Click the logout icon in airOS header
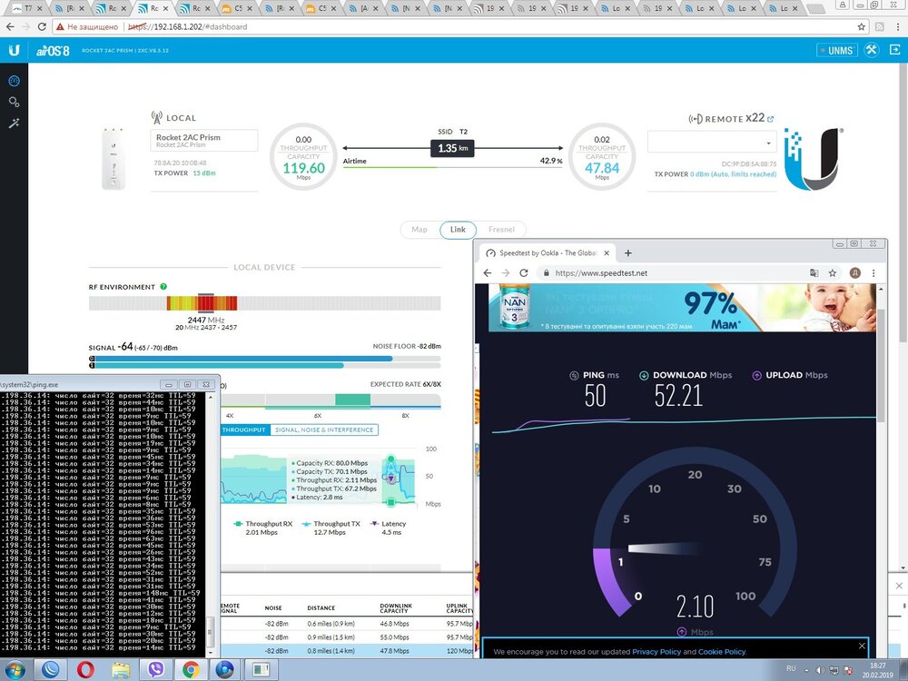This screenshot has width=908, height=681. pyautogui.click(x=893, y=50)
